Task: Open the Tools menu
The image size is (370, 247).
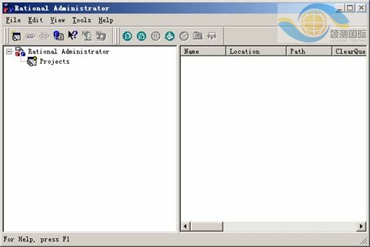Action: point(82,20)
